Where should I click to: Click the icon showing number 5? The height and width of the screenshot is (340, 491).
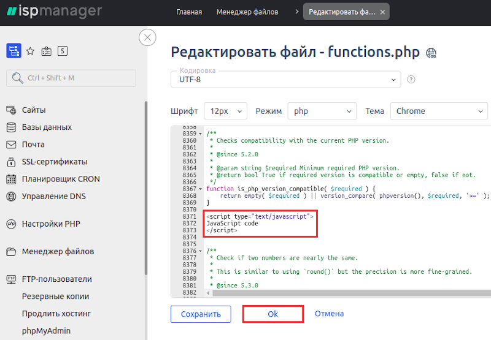63,51
